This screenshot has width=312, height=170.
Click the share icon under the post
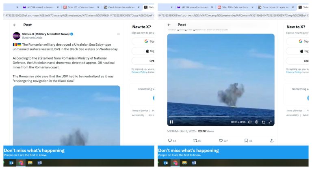pos(271,141)
